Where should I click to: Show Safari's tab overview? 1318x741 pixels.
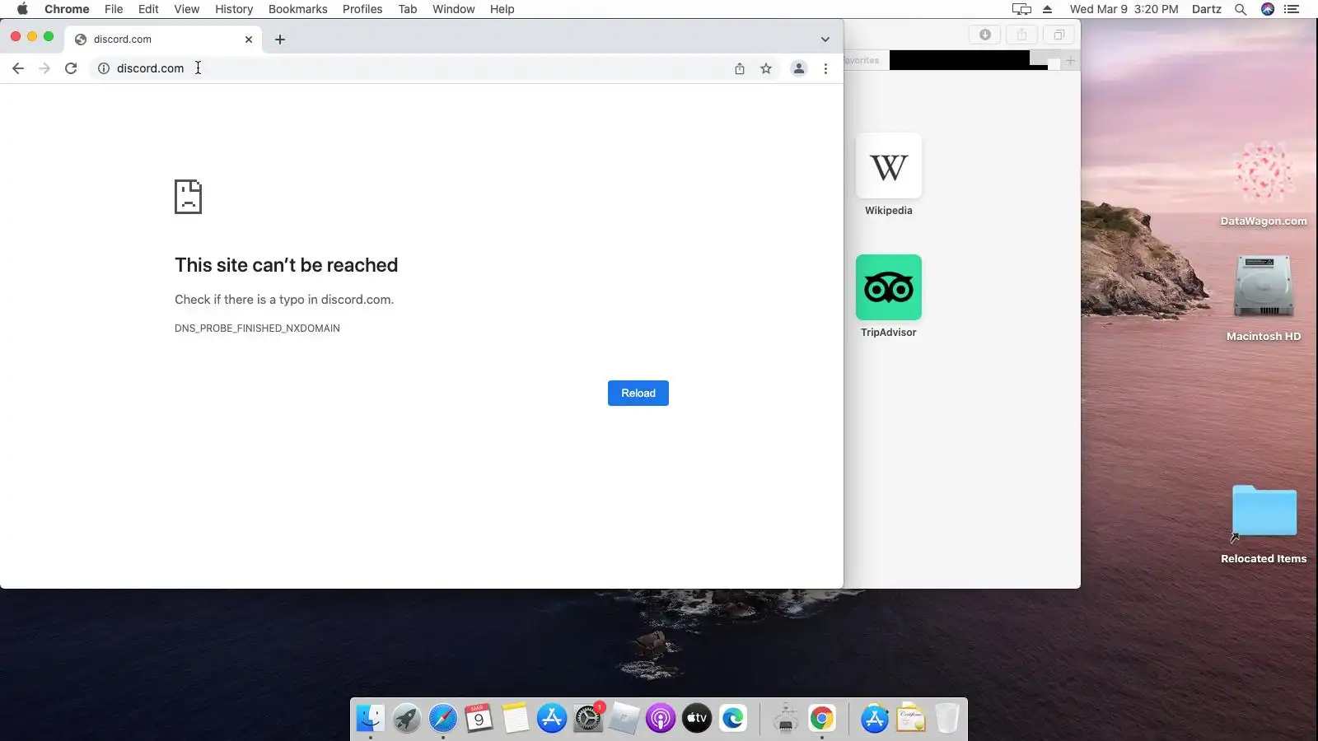1059,35
